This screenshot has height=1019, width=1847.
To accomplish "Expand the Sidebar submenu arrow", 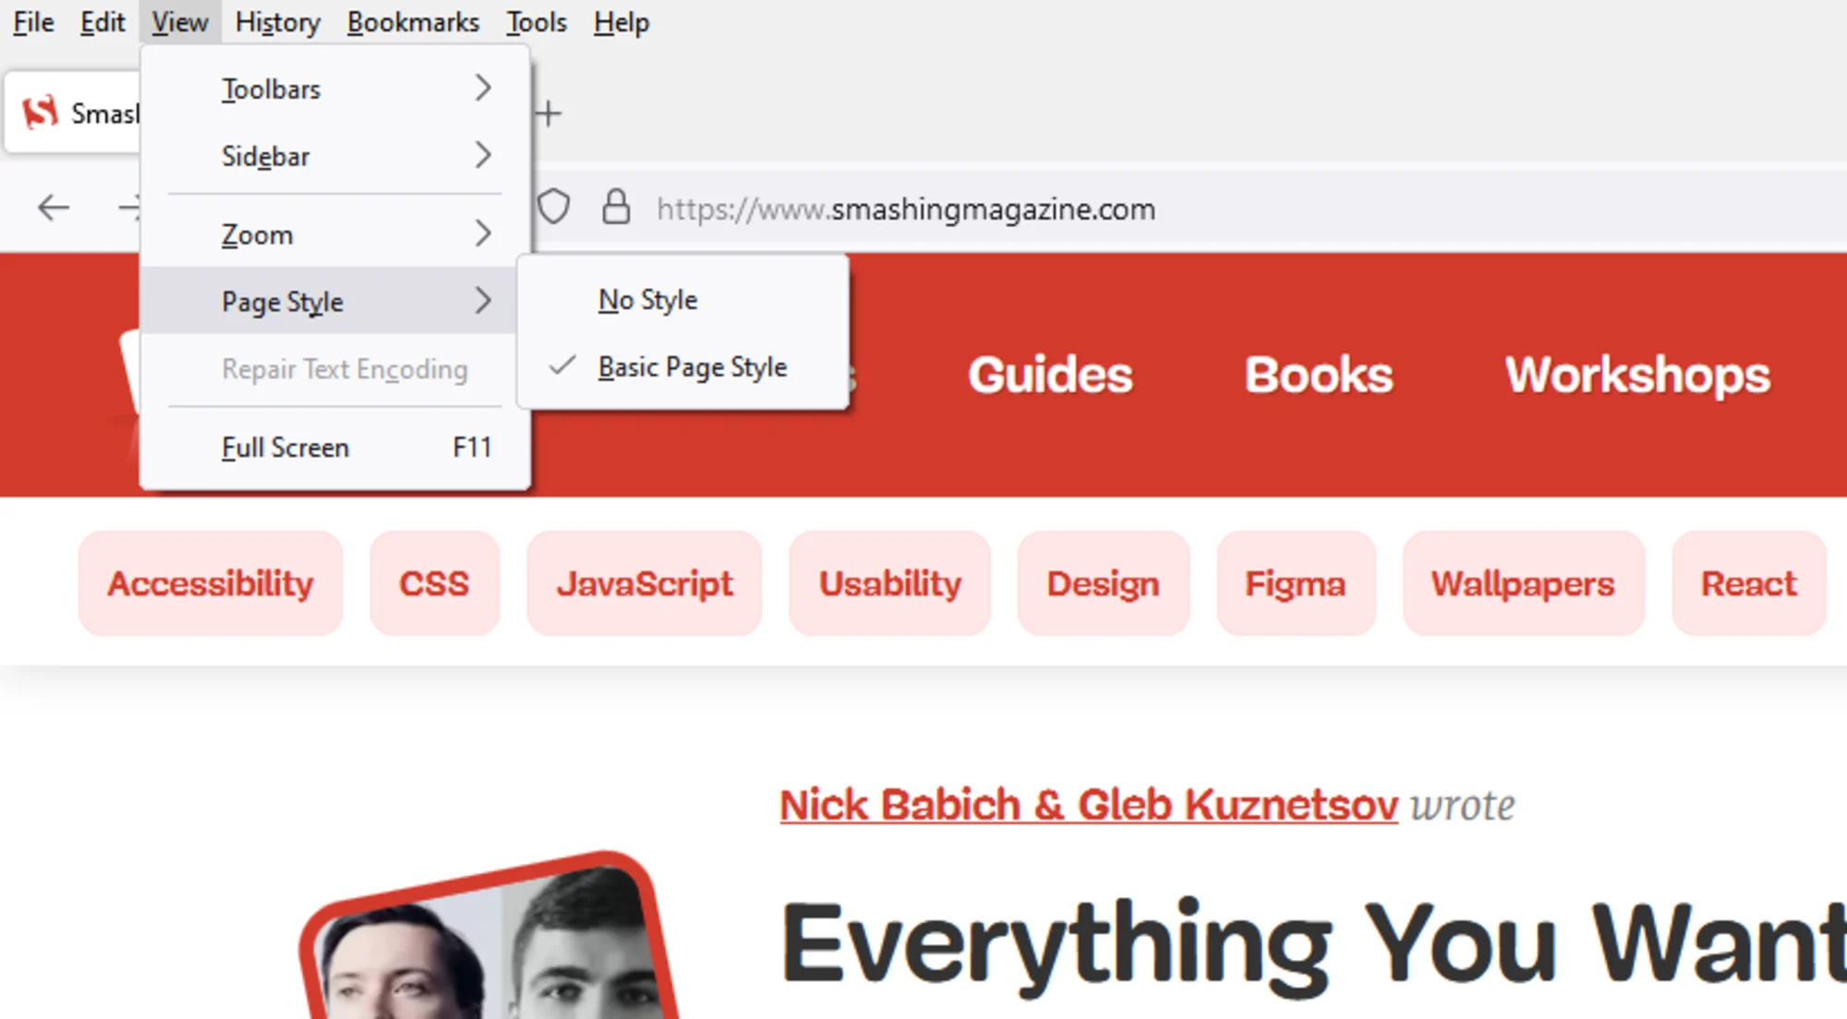I will click(x=483, y=154).
